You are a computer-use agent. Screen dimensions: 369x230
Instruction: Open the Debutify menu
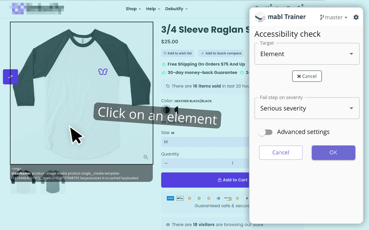click(176, 9)
